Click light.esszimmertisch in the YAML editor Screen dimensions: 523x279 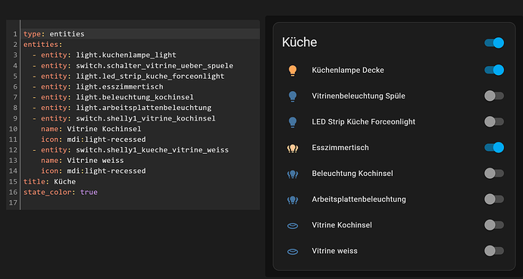[120, 86]
